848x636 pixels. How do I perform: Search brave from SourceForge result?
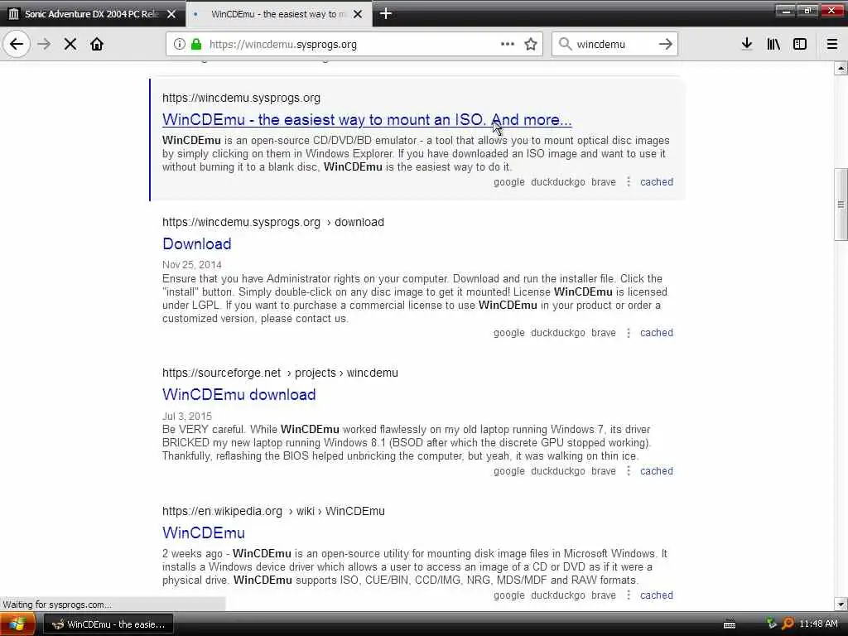[x=604, y=471]
